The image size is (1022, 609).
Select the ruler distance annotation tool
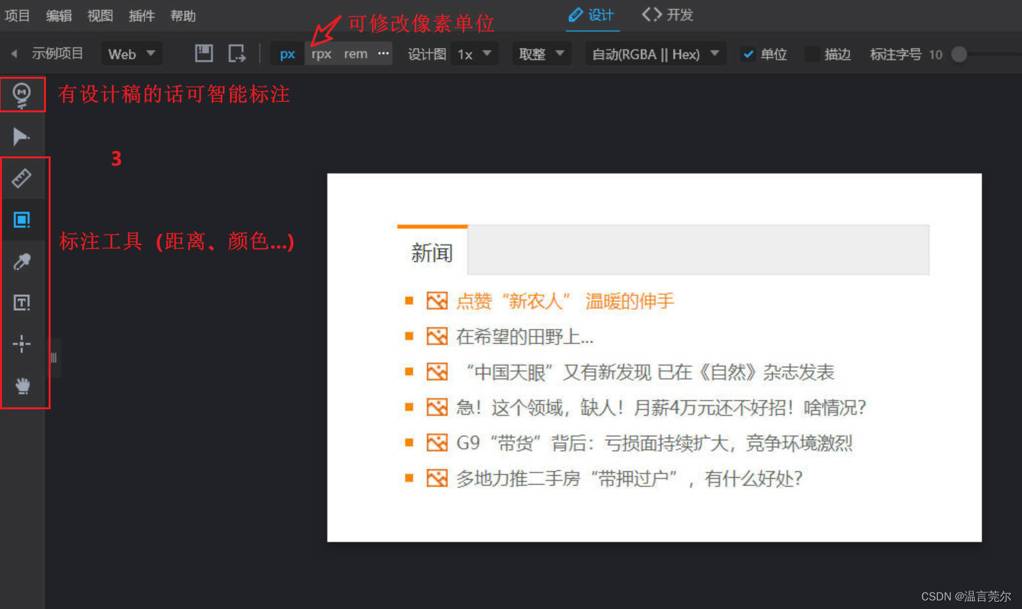22,178
